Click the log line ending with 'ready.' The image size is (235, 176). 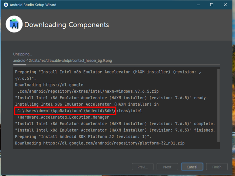click(x=111, y=98)
